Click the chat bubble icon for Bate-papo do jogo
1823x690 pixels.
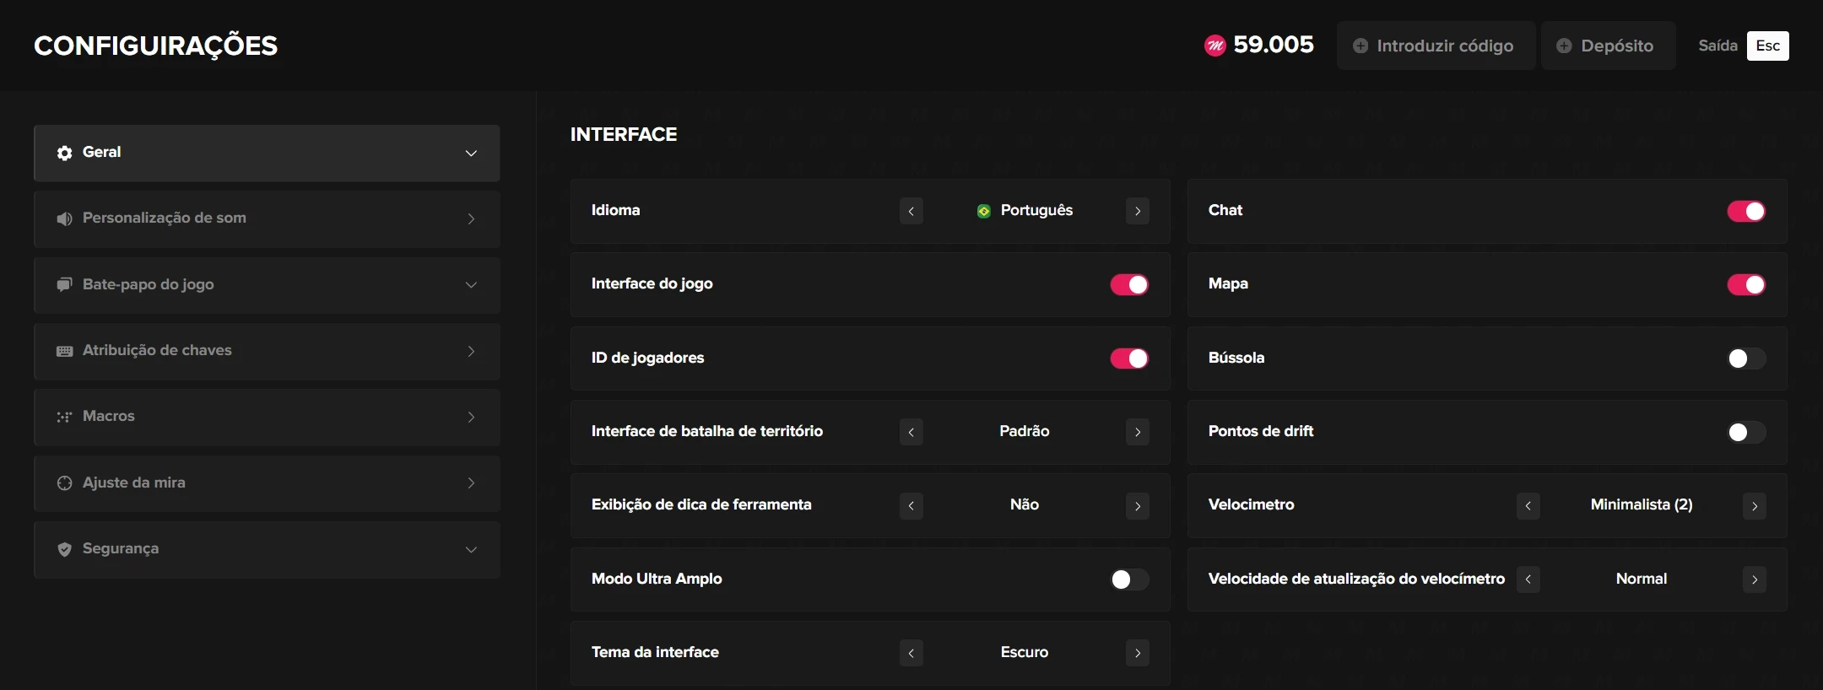(64, 285)
